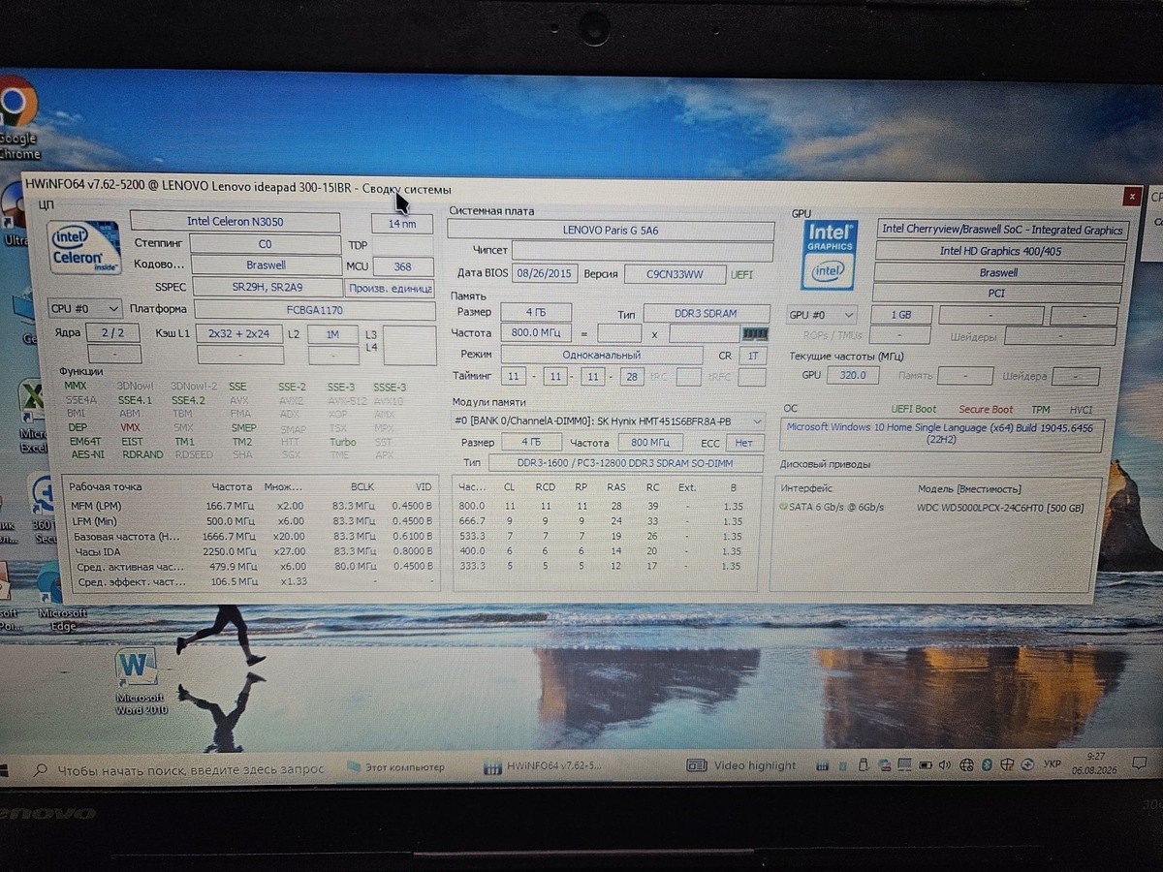
Task: Click the SSE4.2 feature flag
Action: click(x=188, y=400)
